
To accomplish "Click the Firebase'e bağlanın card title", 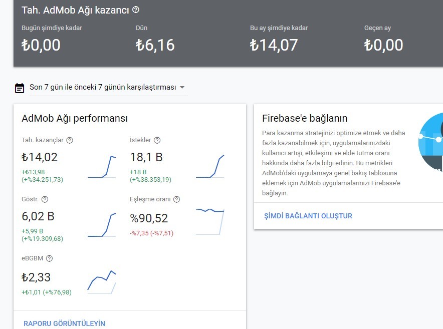I will (305, 118).
